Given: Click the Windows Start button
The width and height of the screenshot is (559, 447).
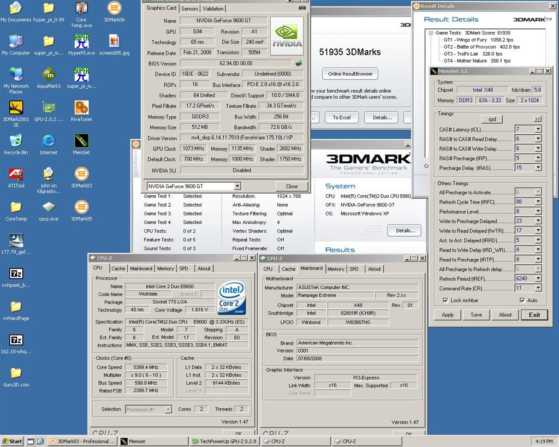Looking at the screenshot, I should coord(13,442).
